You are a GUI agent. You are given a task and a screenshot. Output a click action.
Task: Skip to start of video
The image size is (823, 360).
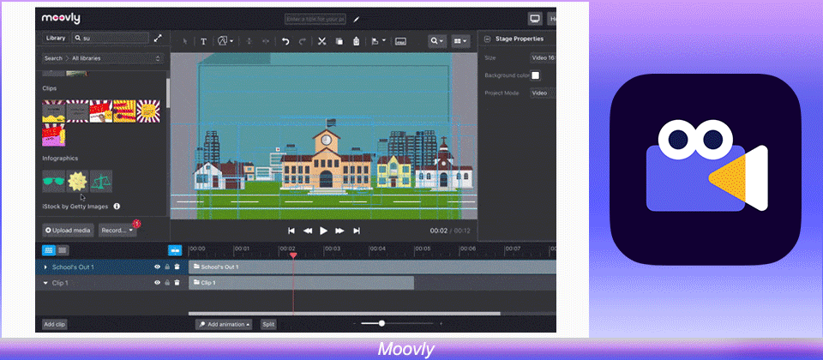(291, 231)
